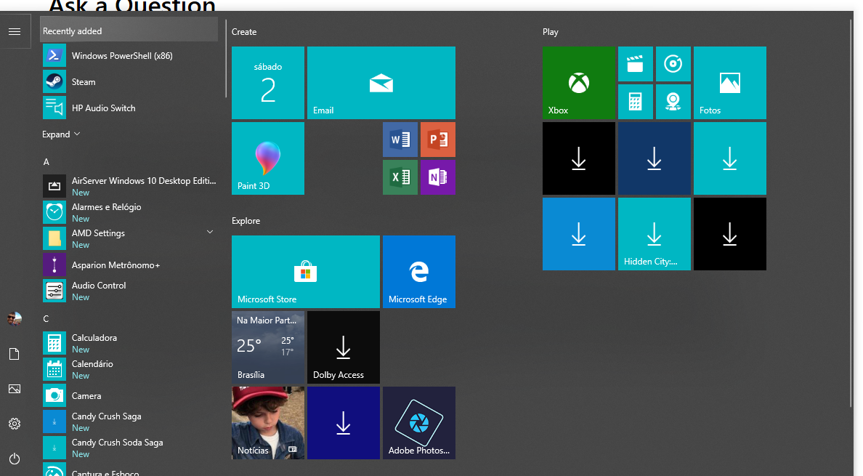Open Steam from Recently added
863x476 pixels.
(130, 82)
